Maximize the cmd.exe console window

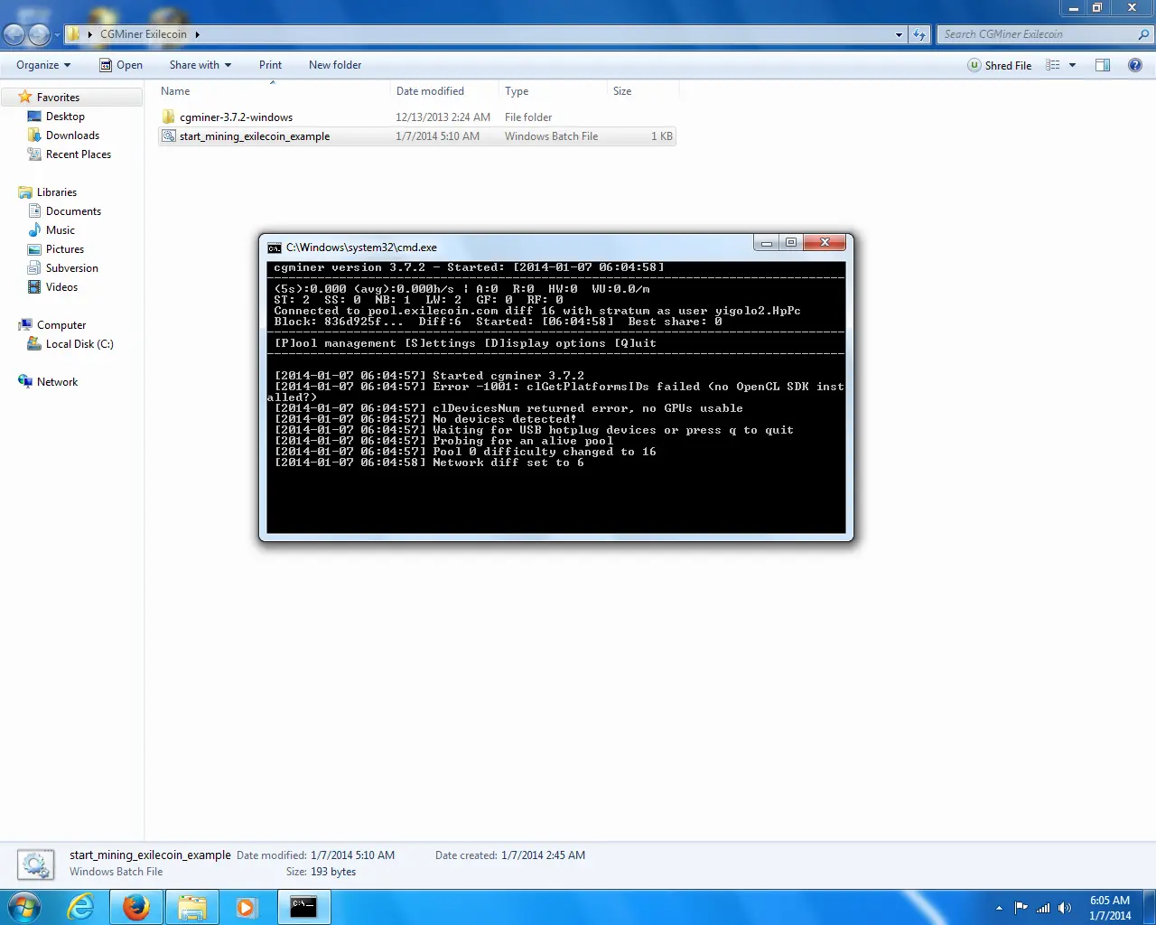tap(791, 243)
